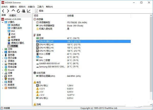The image size is (153, 110).
Task: Select AIDA64 v5.30.3500 root node
Action: 11,19
